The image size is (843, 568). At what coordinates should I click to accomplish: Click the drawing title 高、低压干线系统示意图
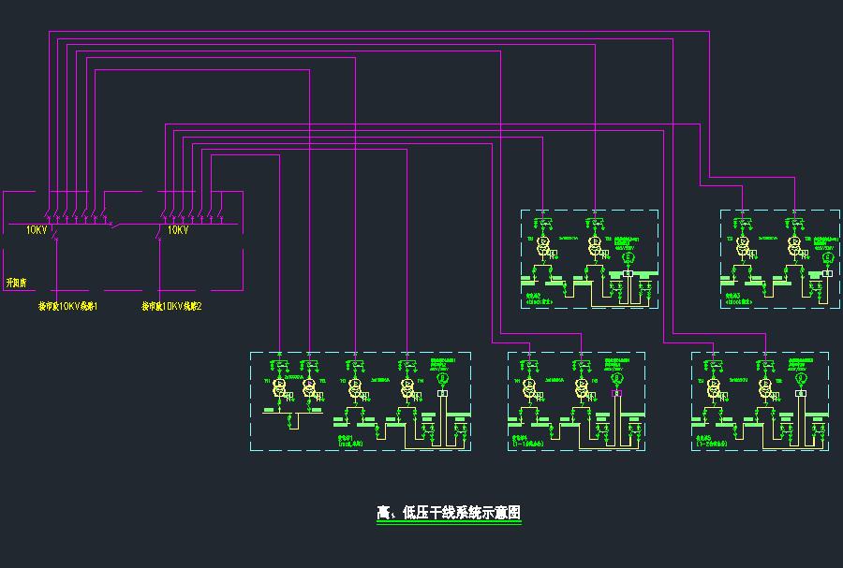448,513
